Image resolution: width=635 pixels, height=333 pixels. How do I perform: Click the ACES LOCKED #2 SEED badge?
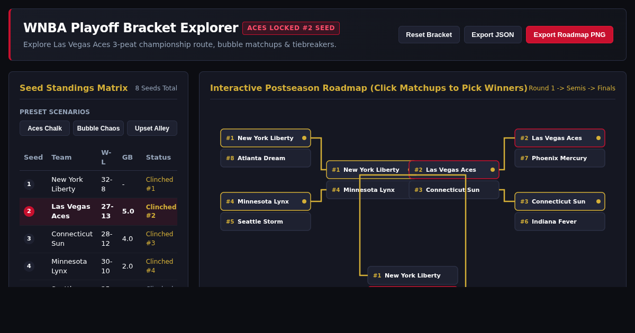pos(291,28)
